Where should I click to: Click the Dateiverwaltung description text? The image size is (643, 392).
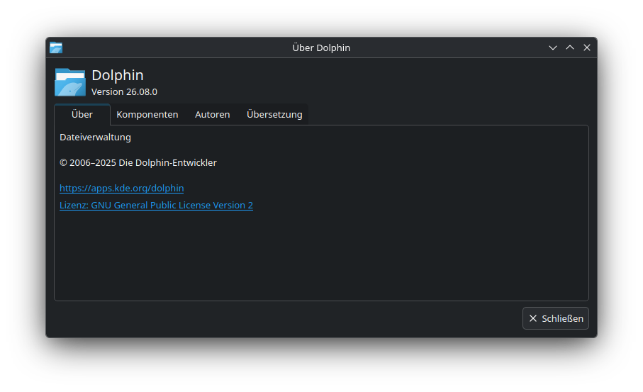tap(95, 137)
